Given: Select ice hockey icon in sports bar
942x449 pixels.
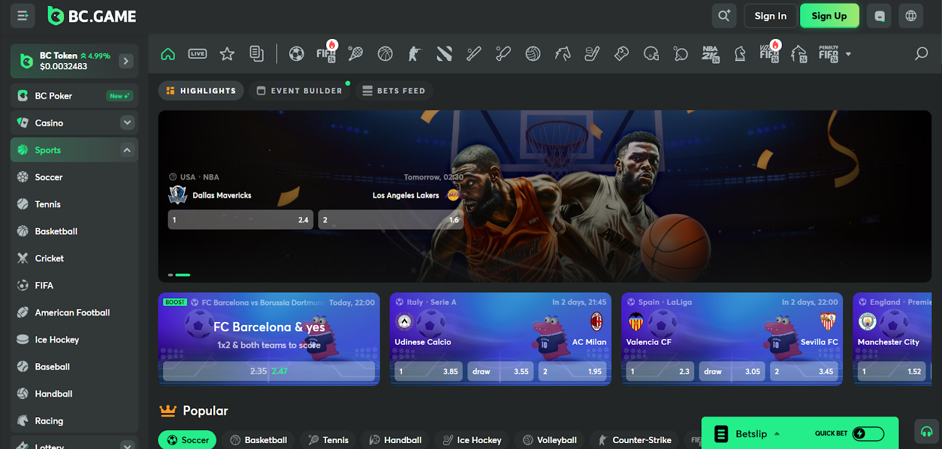Looking at the screenshot, I should point(592,54).
